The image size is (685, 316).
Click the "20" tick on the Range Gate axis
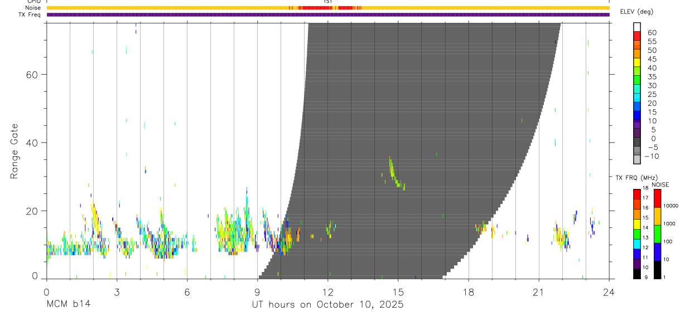[32, 211]
